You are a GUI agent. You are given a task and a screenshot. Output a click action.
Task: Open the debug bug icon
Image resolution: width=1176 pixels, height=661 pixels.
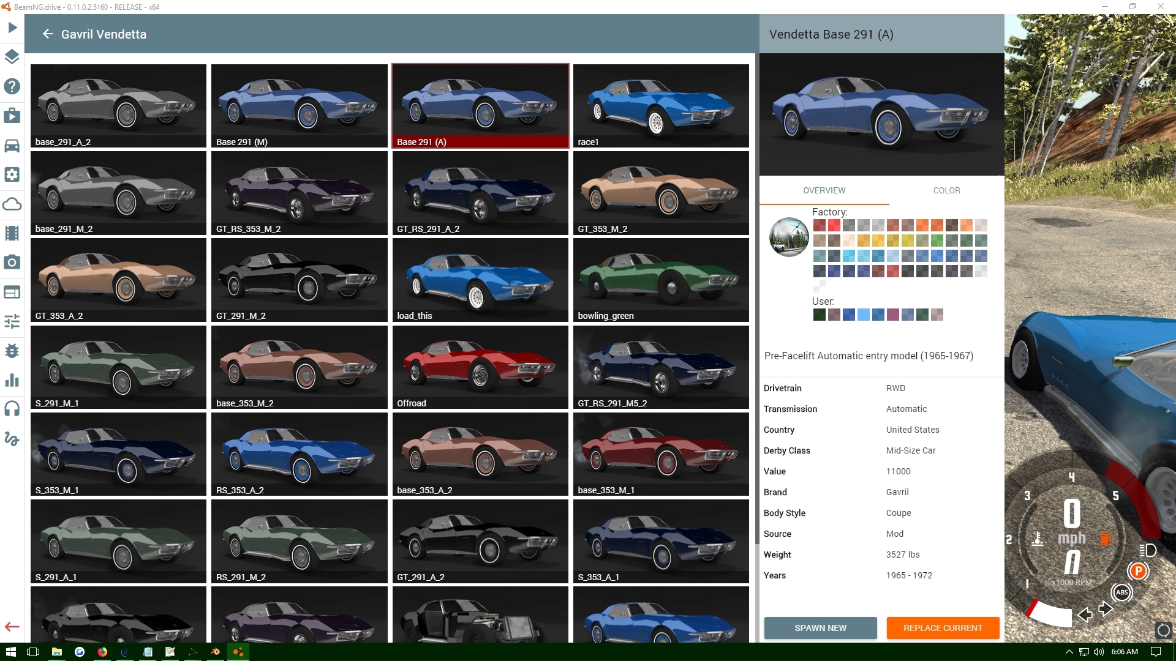tap(12, 351)
